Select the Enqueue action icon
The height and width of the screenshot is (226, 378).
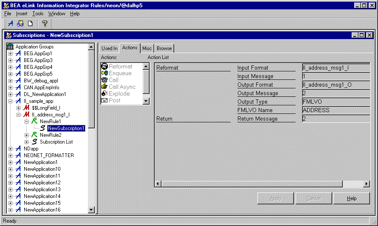[104, 73]
